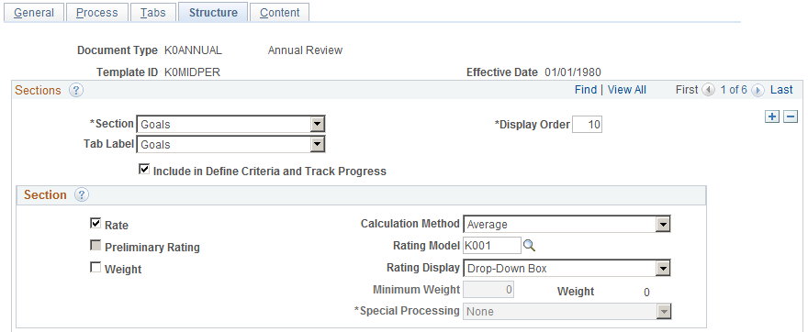The height and width of the screenshot is (332, 808).
Task: Open the Process tab
Action: (97, 12)
